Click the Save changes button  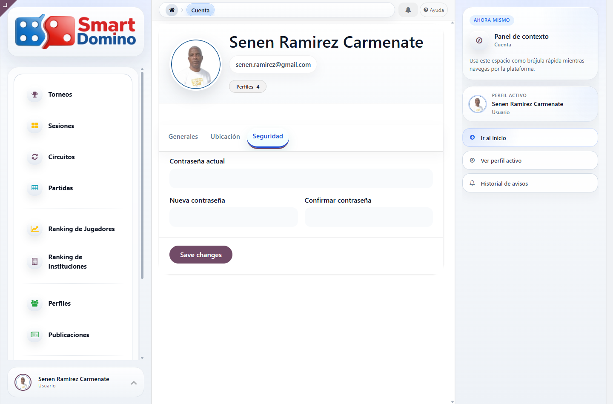pyautogui.click(x=201, y=255)
